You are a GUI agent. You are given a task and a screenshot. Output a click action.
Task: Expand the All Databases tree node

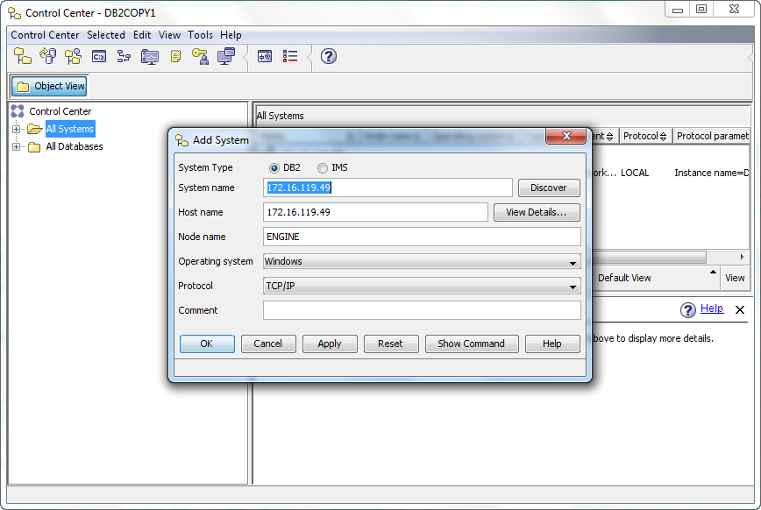tap(16, 146)
